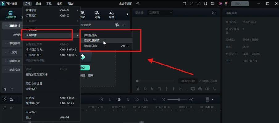Screen dimensions: 279x123
Task: Switch to the 特效 effects tab
Action: (83, 15)
